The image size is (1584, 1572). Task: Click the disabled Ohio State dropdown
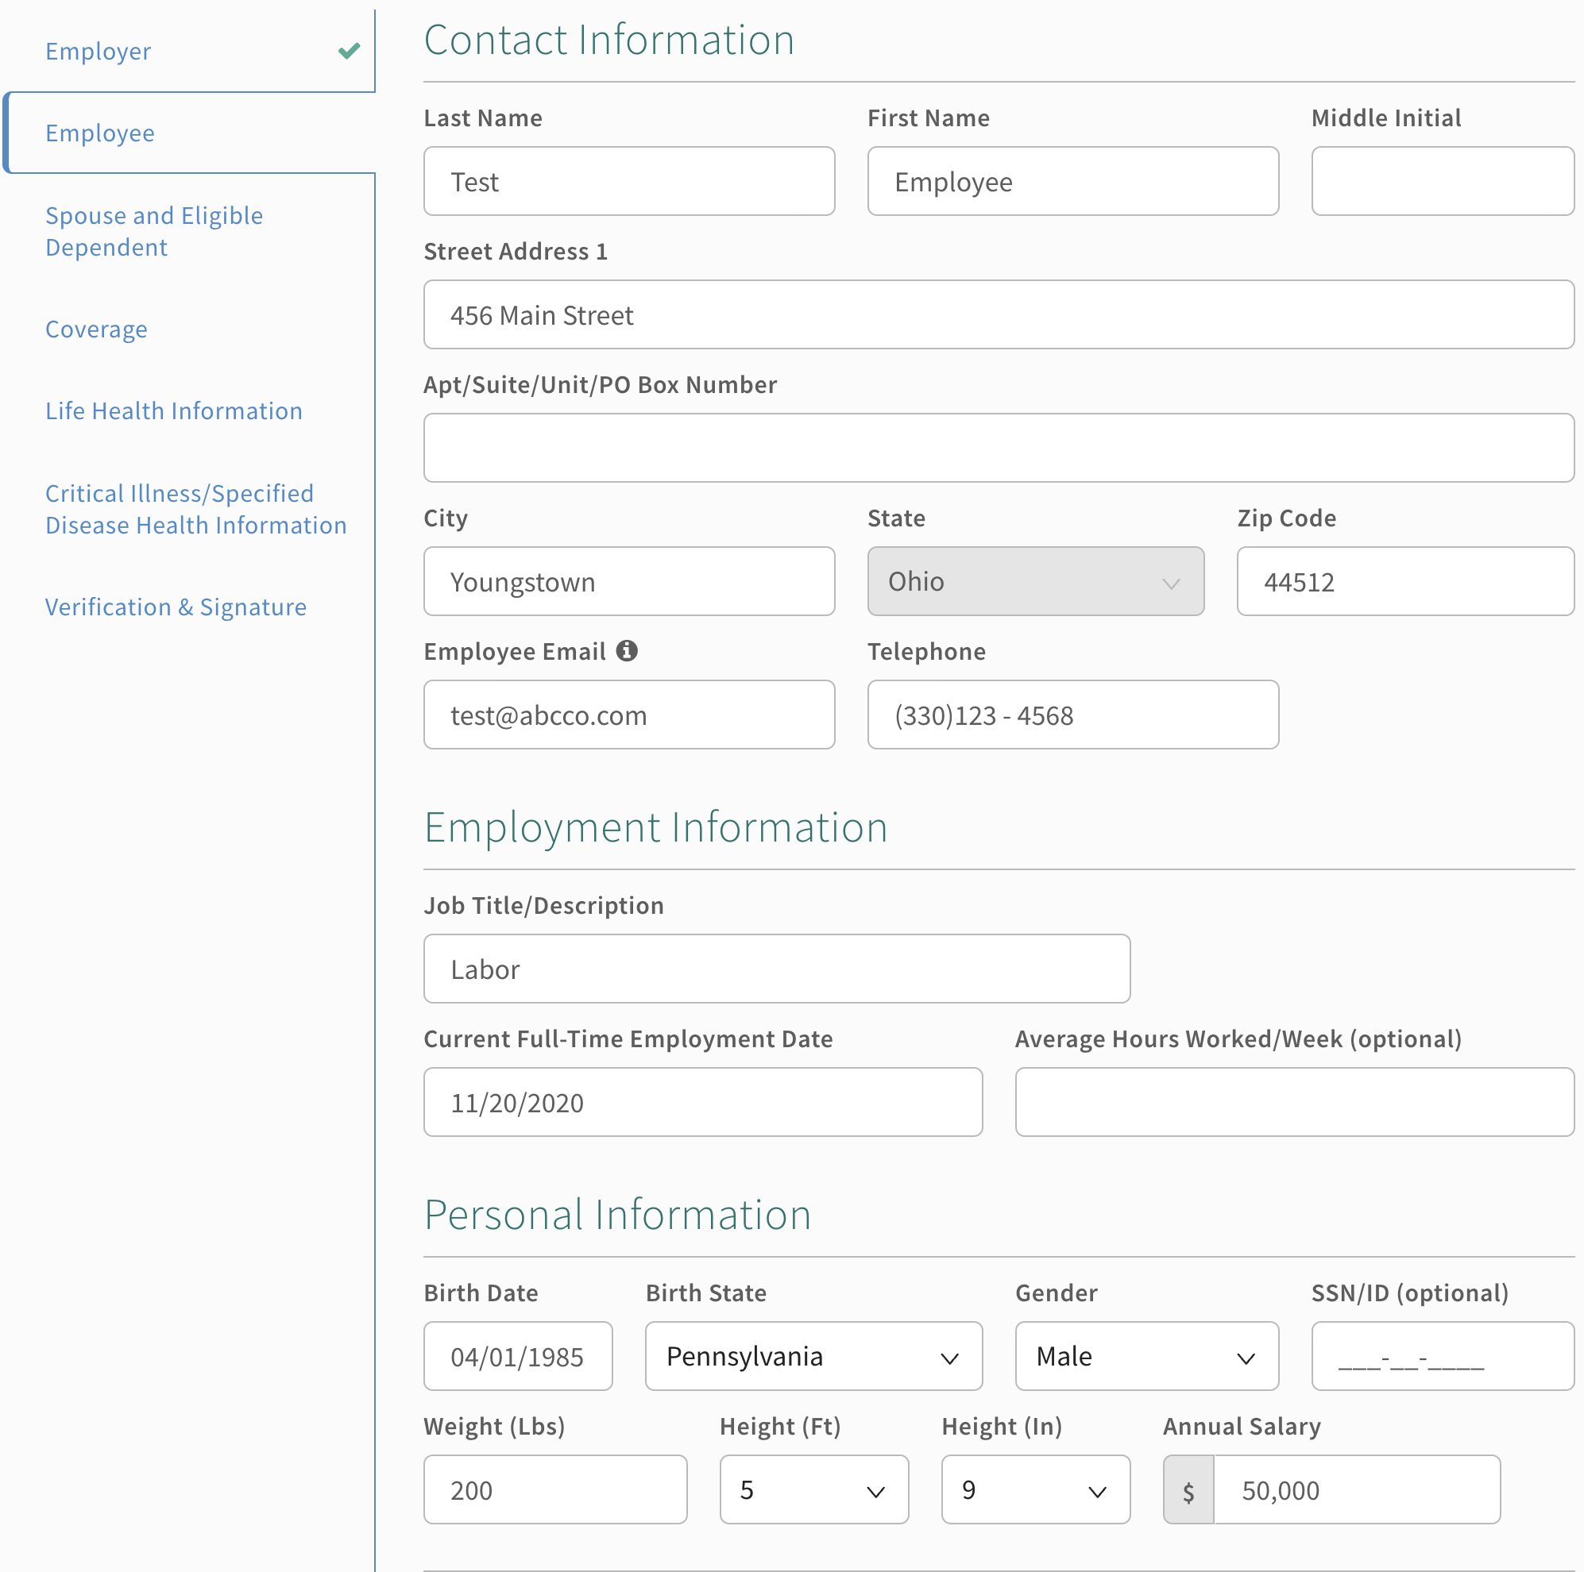pos(1034,582)
